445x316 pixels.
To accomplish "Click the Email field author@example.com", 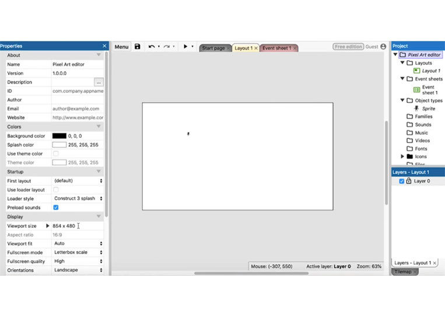I will click(x=78, y=109).
